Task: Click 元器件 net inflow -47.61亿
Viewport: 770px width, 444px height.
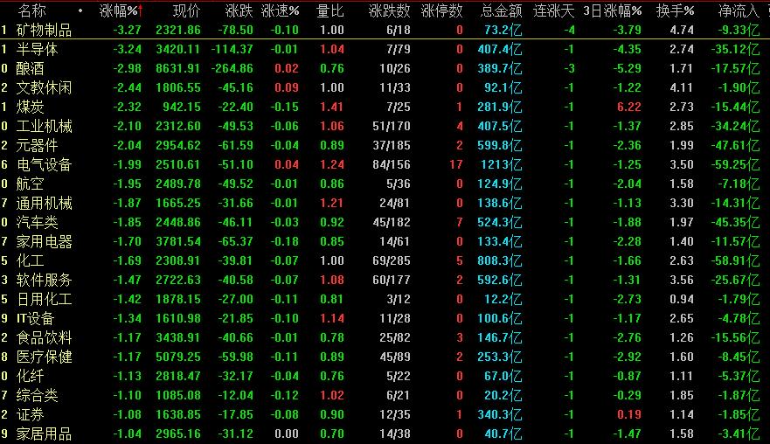Action: click(735, 145)
